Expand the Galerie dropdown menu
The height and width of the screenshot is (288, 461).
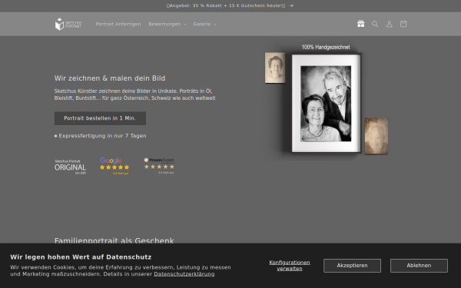[205, 24]
